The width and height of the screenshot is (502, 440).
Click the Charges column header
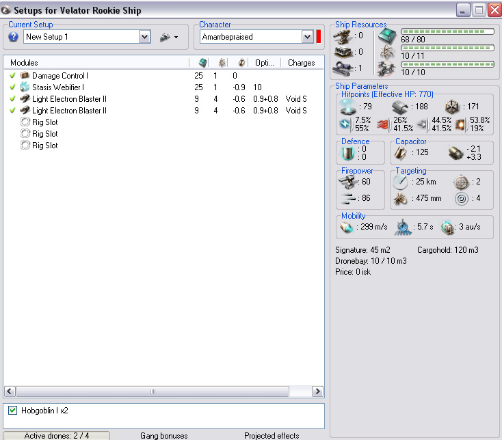(x=301, y=63)
